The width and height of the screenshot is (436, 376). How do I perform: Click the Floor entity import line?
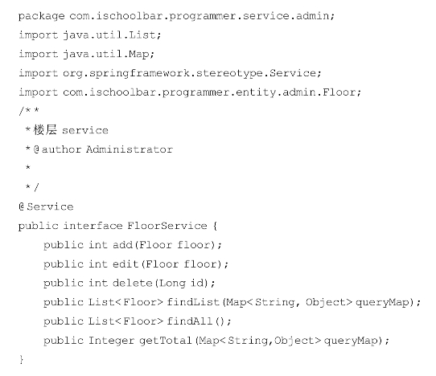coord(190,92)
